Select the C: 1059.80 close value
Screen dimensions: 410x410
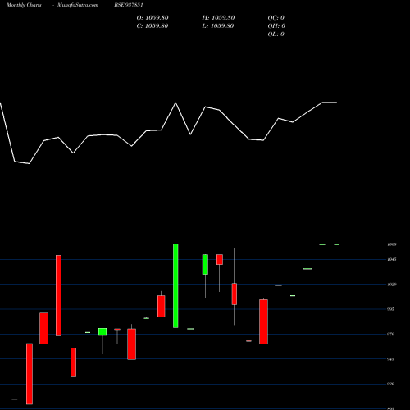[153, 26]
